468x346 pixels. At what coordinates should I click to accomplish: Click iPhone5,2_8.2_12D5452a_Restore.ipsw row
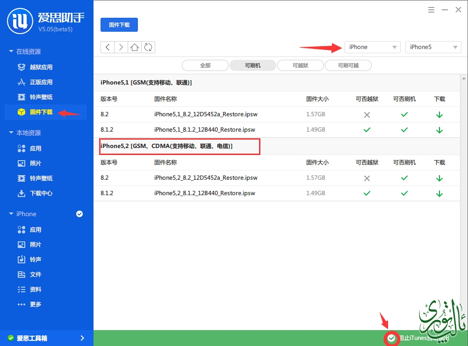click(206, 178)
